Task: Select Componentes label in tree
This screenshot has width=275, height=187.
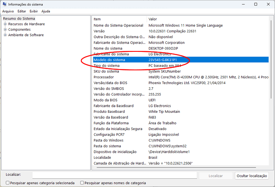Action: coord(19,29)
